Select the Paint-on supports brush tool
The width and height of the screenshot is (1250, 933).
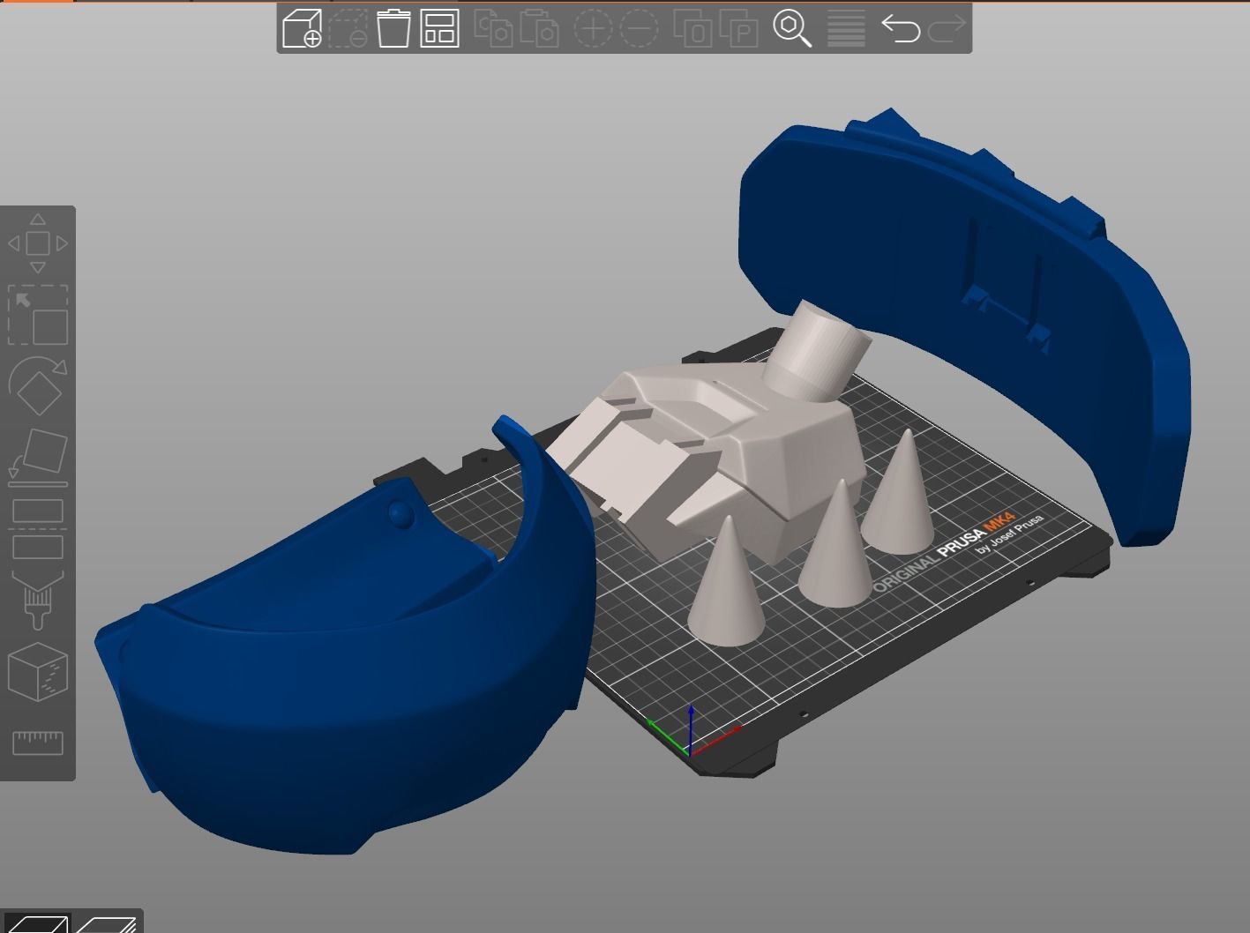[x=38, y=600]
